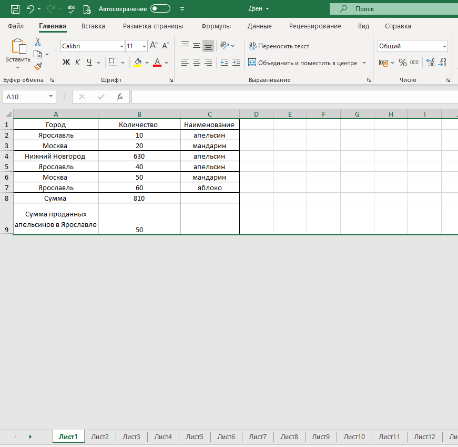Click the spell check abc icon

pyautogui.click(x=72, y=9)
